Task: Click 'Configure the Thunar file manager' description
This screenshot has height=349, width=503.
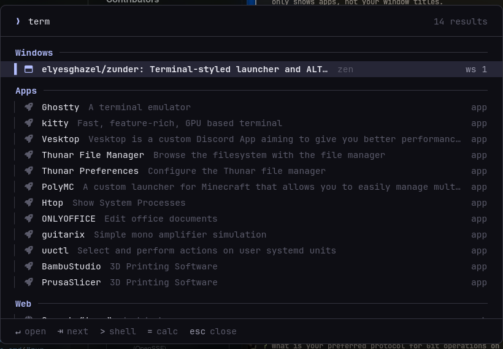Action: 237,171
